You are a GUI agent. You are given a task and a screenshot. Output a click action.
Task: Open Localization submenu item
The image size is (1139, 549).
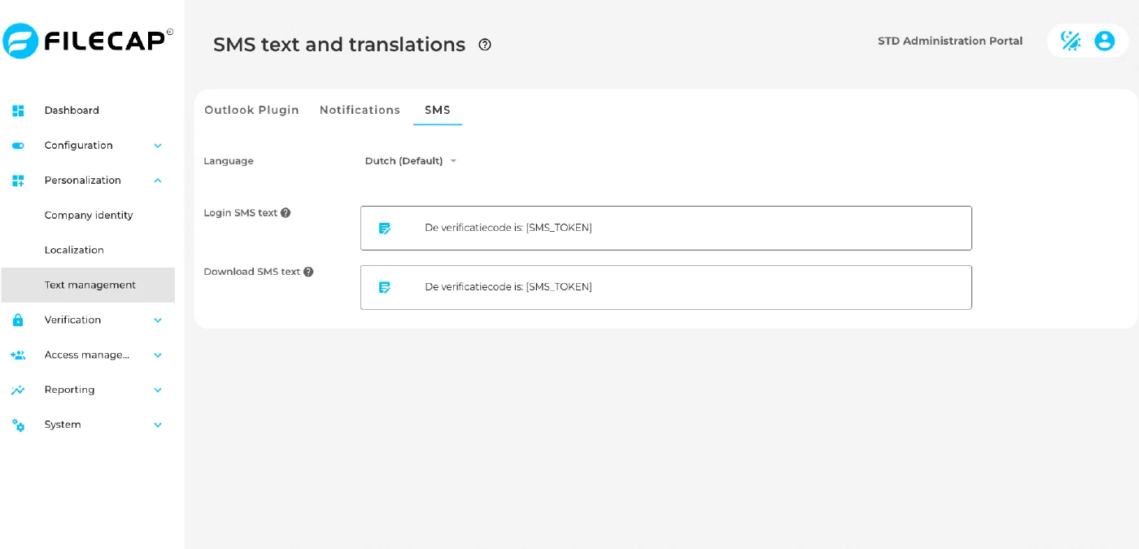coord(74,251)
